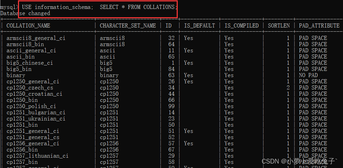The height and width of the screenshot is (168, 343).
Task: Click IS_DEFAULT 'Yes' in the big5_chinese_ci row
Action: point(188,63)
